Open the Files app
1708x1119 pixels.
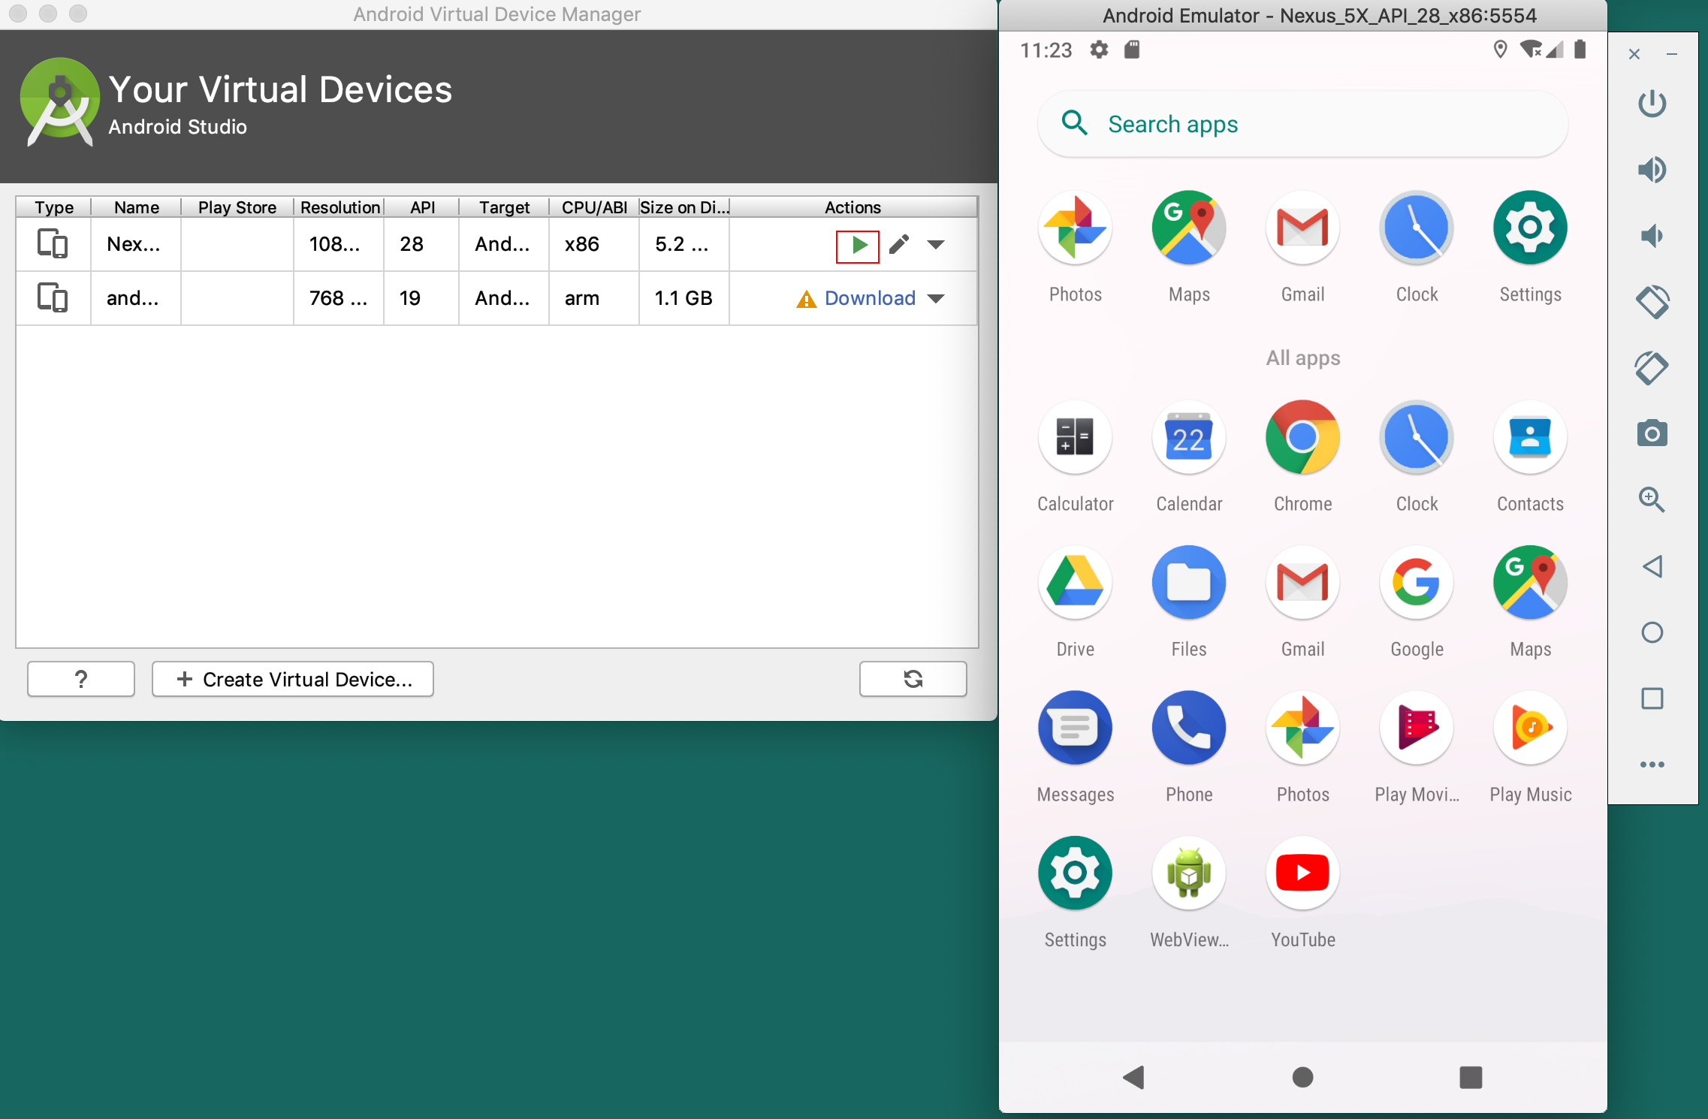(1189, 601)
